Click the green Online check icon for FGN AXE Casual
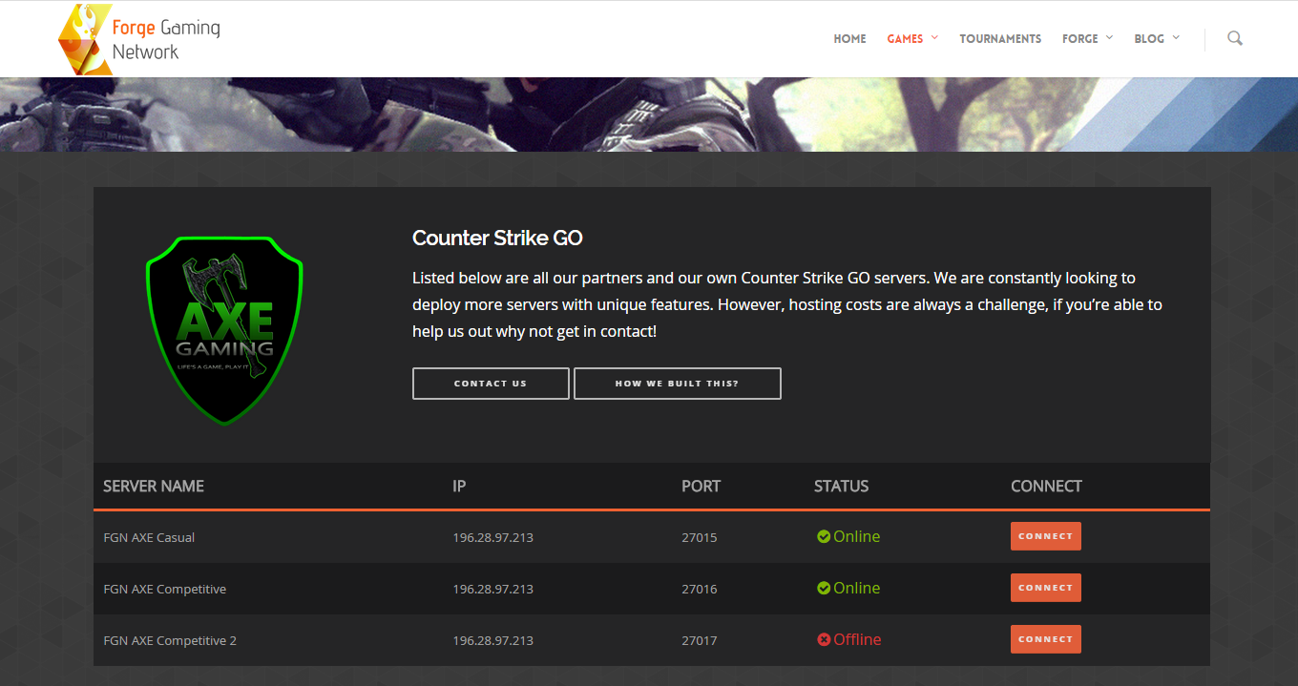 point(824,537)
